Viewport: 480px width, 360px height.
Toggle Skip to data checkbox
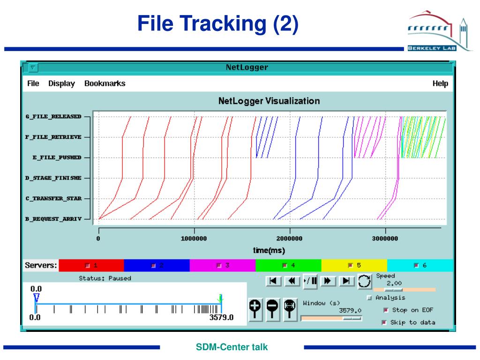pyautogui.click(x=384, y=322)
